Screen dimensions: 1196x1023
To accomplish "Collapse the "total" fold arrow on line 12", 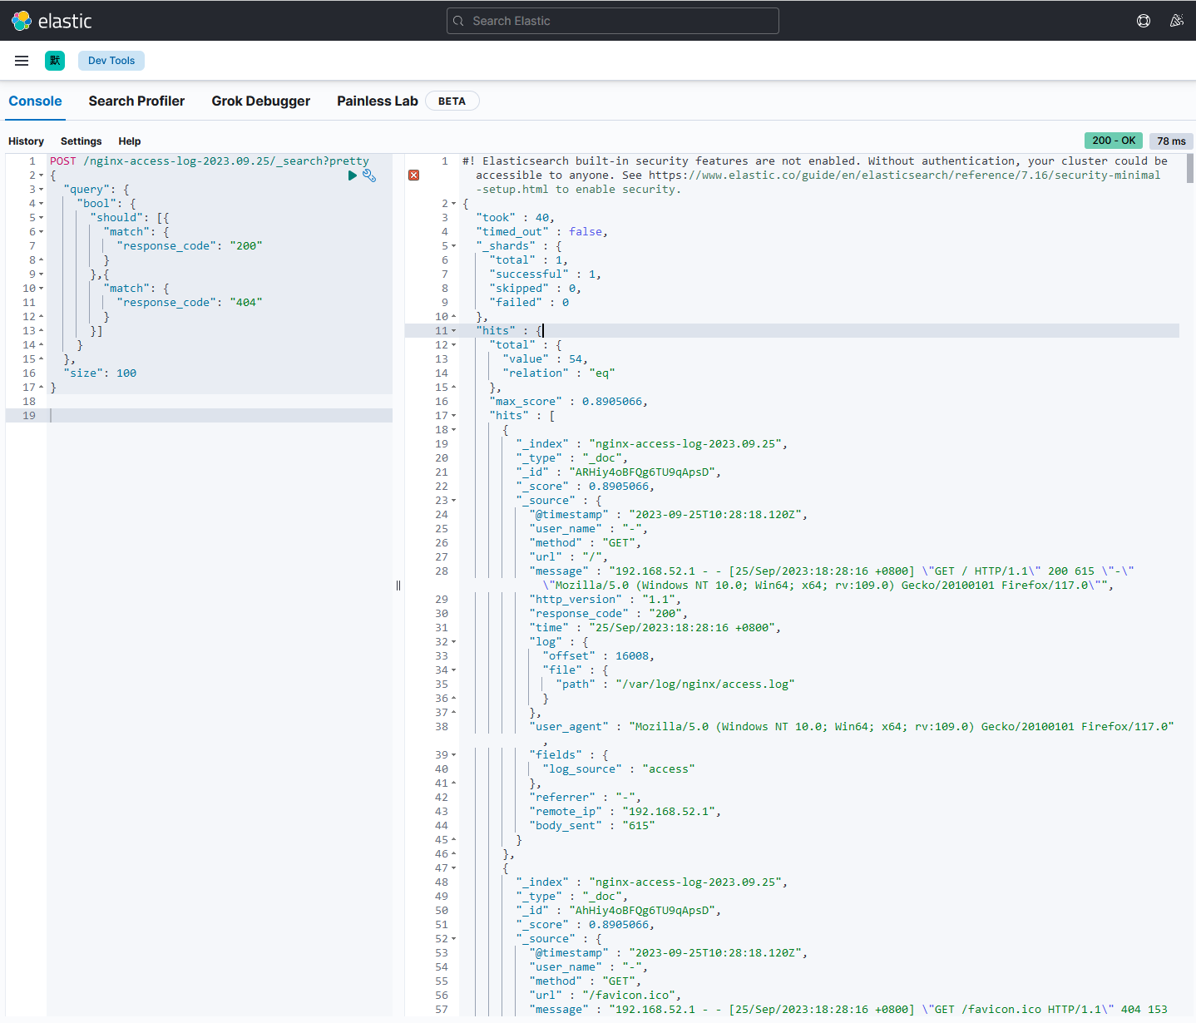I will click(454, 345).
